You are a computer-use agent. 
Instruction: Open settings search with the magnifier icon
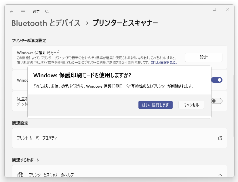tap(47, 12)
